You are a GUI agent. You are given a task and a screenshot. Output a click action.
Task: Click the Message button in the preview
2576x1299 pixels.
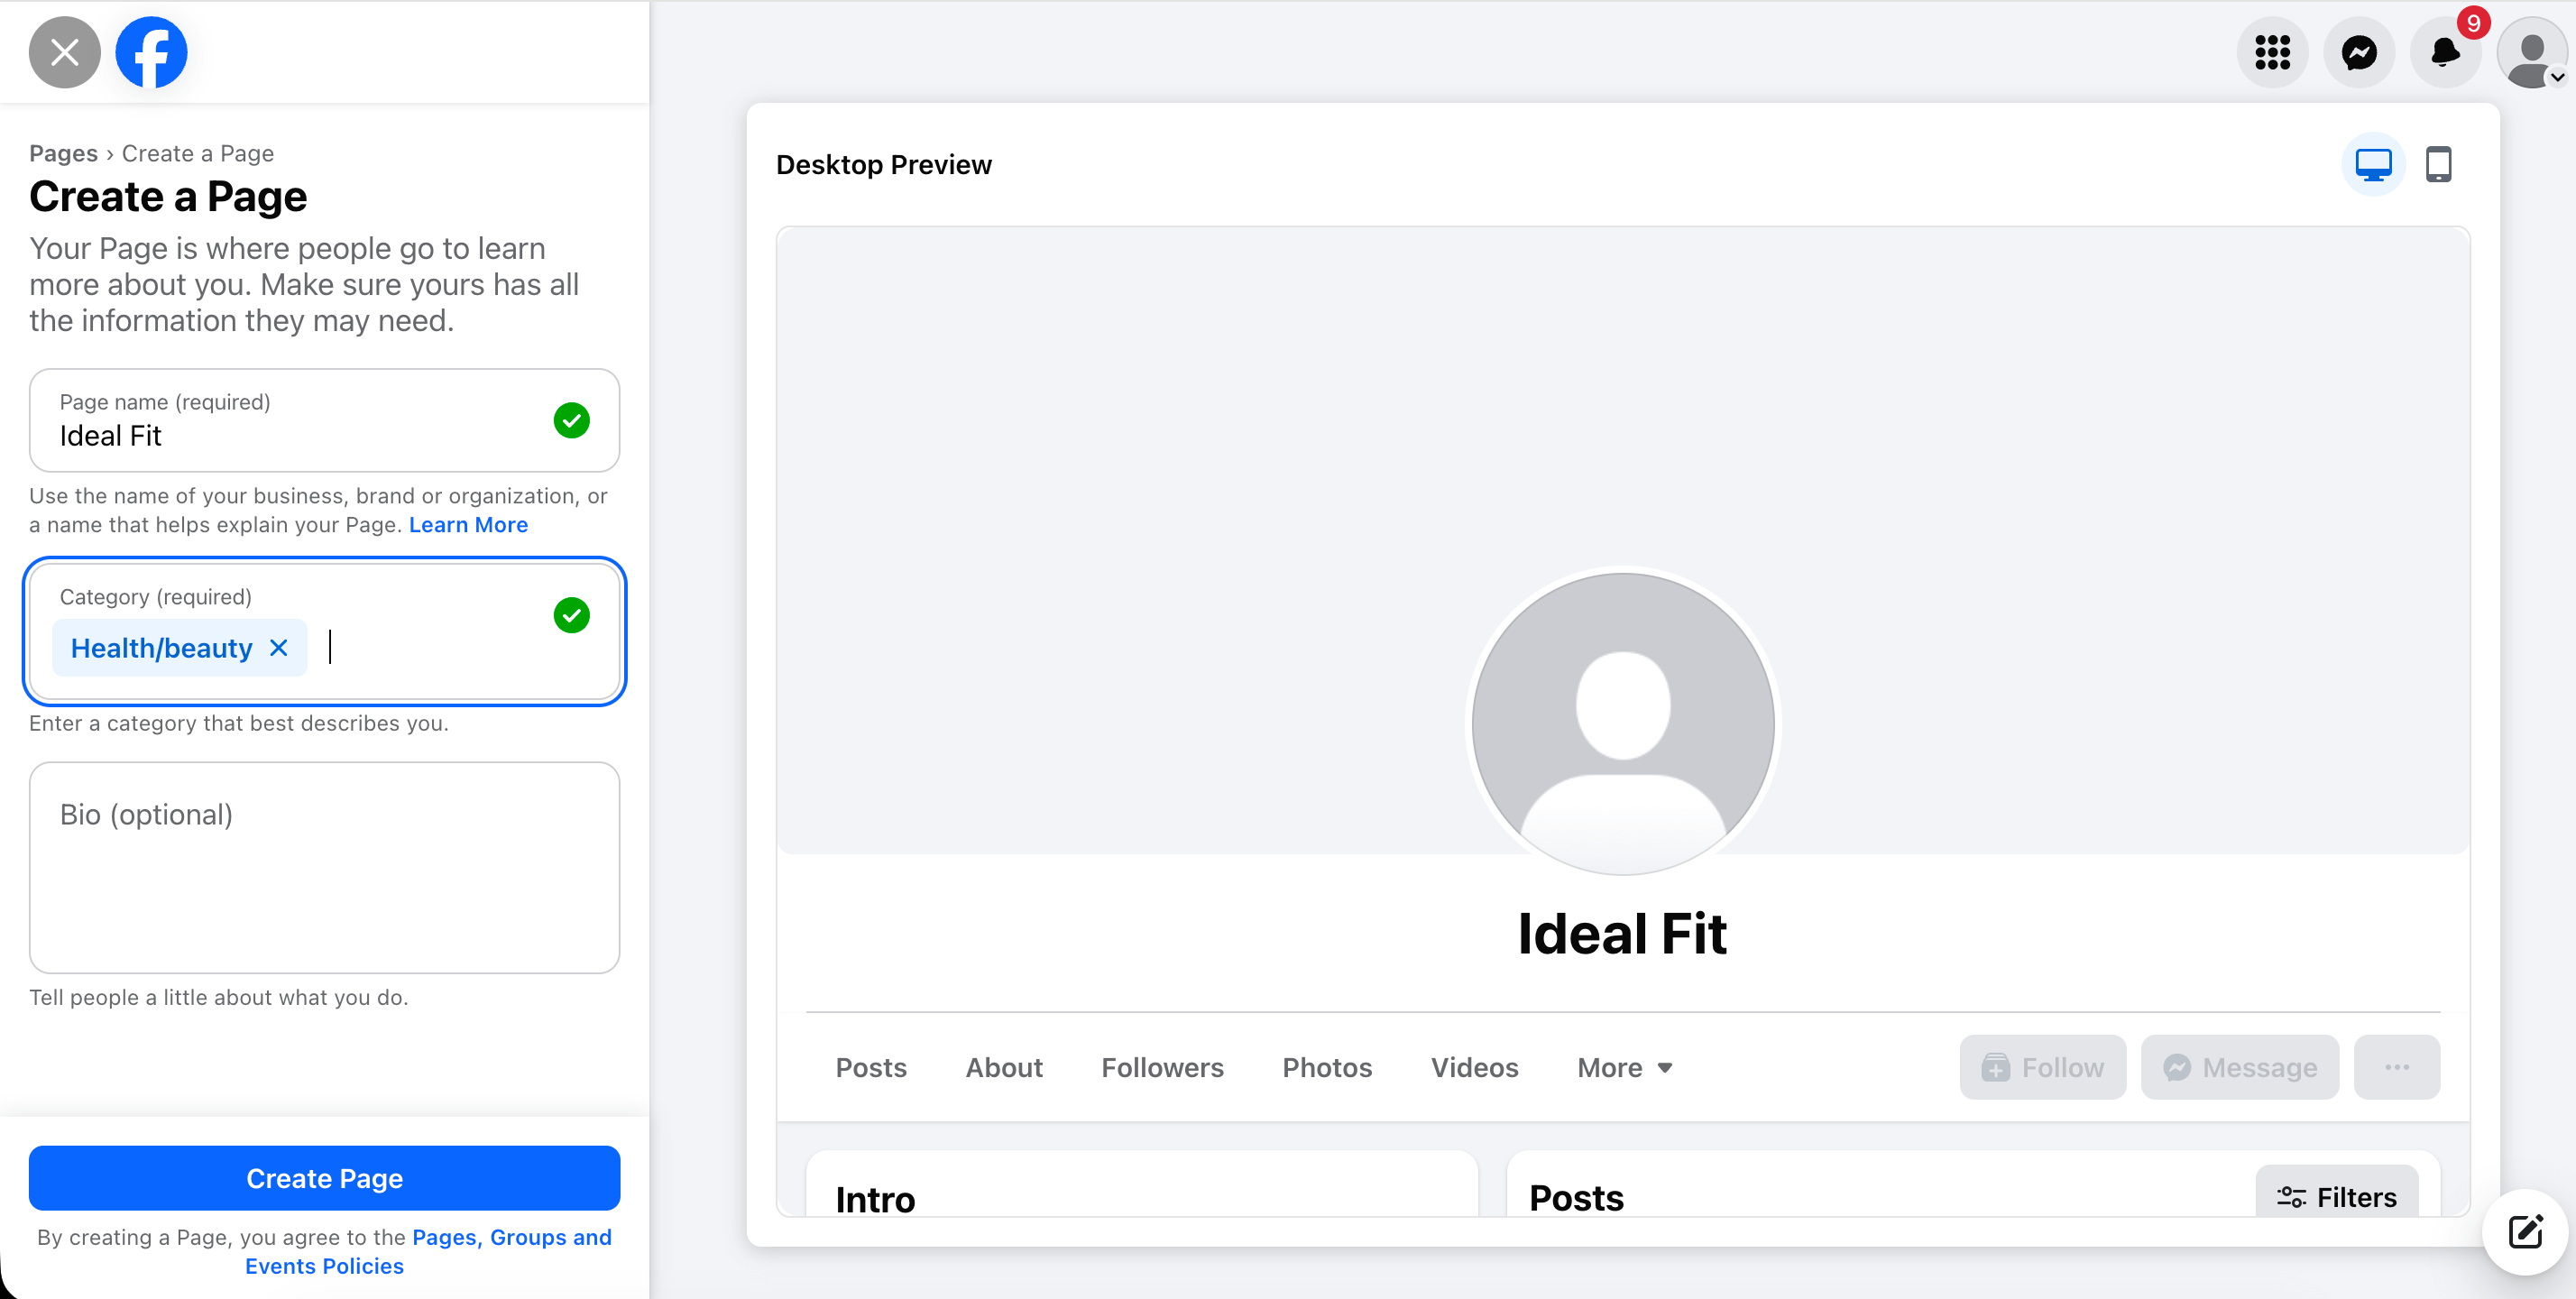(2239, 1067)
